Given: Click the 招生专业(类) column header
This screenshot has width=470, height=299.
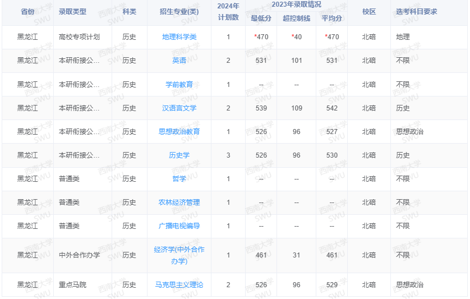Looking at the screenshot, I should click(x=179, y=12).
